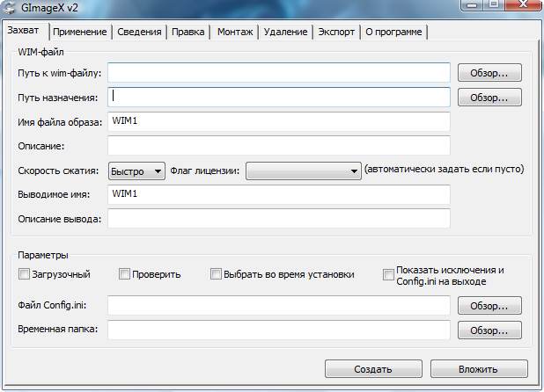
Task: Click the Имя файла образа field
Action: click(x=279, y=121)
